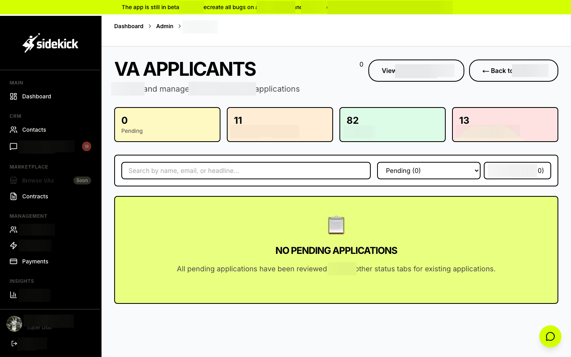Click the Browse VAs marketplace icon
Screen dimensions: 571x357
[x=13, y=180]
